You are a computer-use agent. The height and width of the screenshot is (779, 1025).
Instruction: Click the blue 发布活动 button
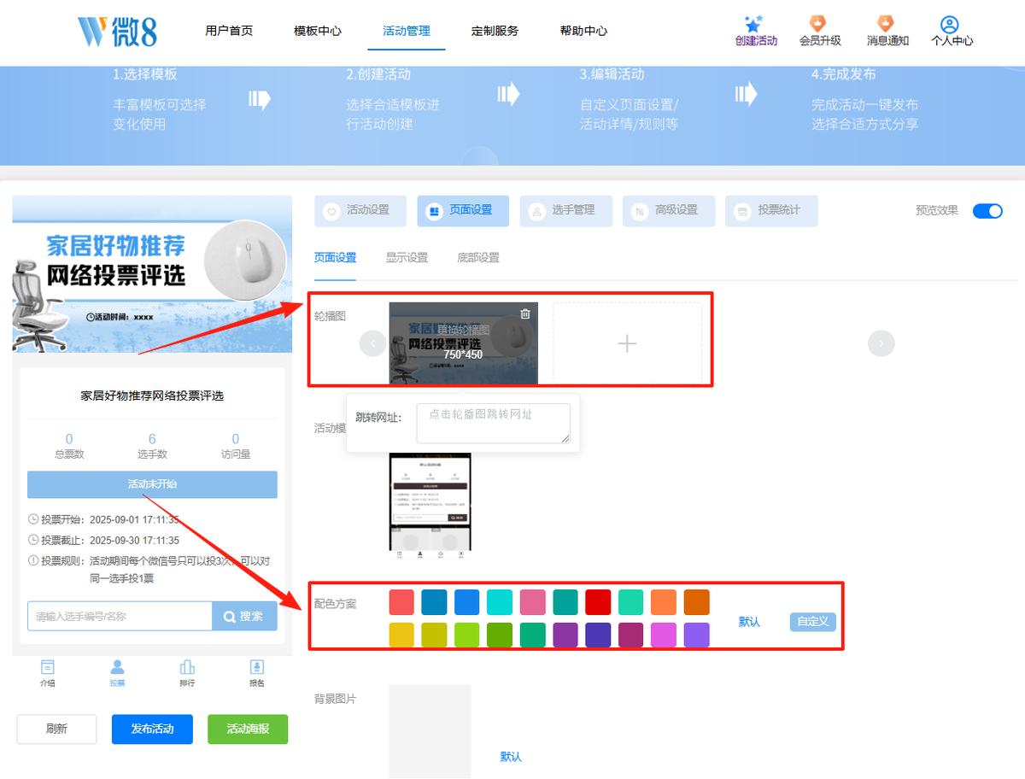point(152,729)
